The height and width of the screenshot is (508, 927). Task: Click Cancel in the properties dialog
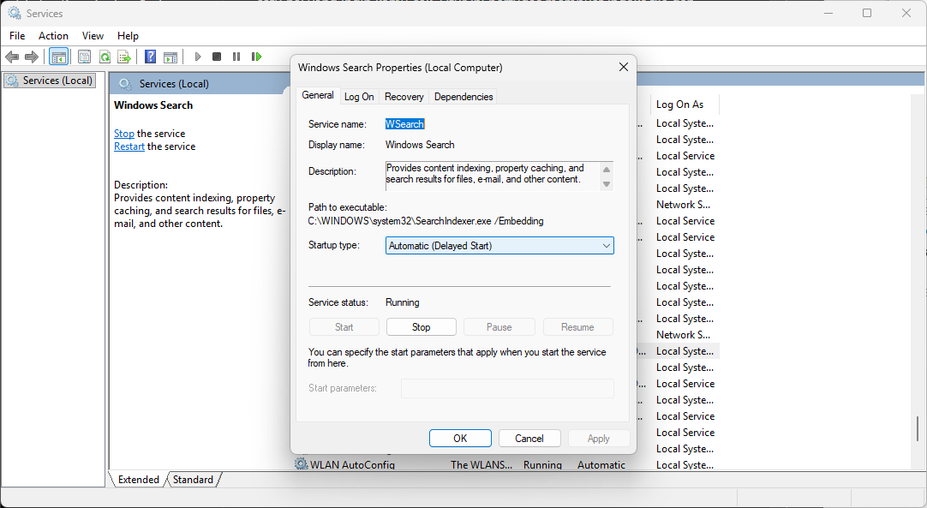pos(529,439)
